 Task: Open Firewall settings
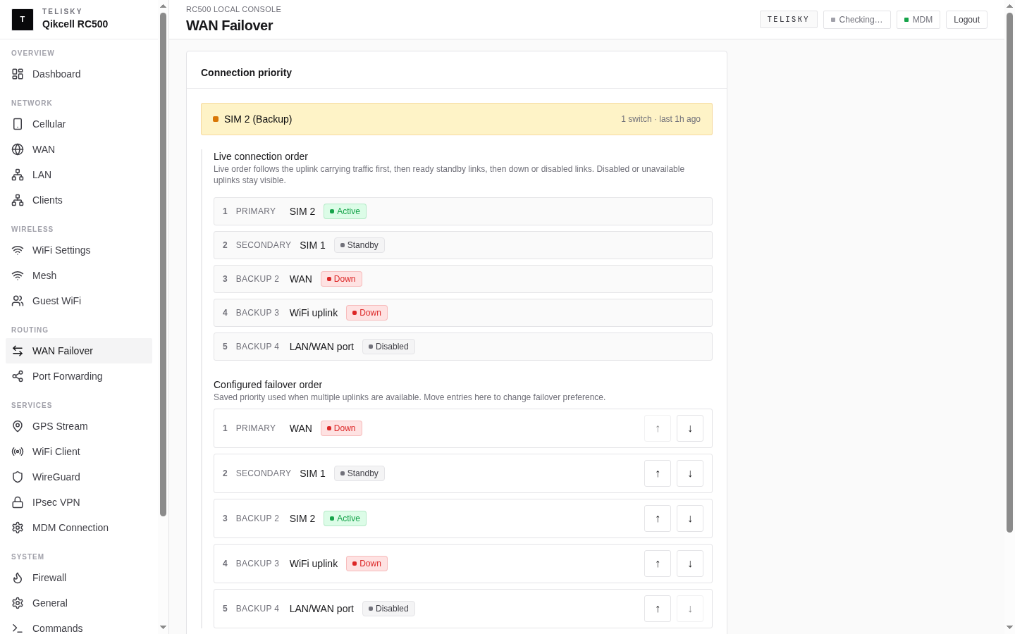coord(79,578)
